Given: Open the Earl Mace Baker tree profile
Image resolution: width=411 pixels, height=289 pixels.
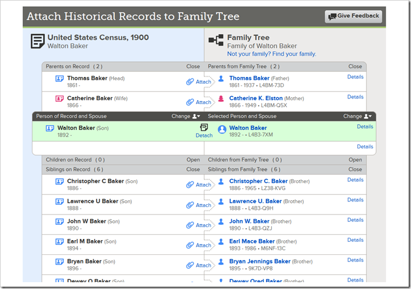Looking at the screenshot, I should point(252,241).
